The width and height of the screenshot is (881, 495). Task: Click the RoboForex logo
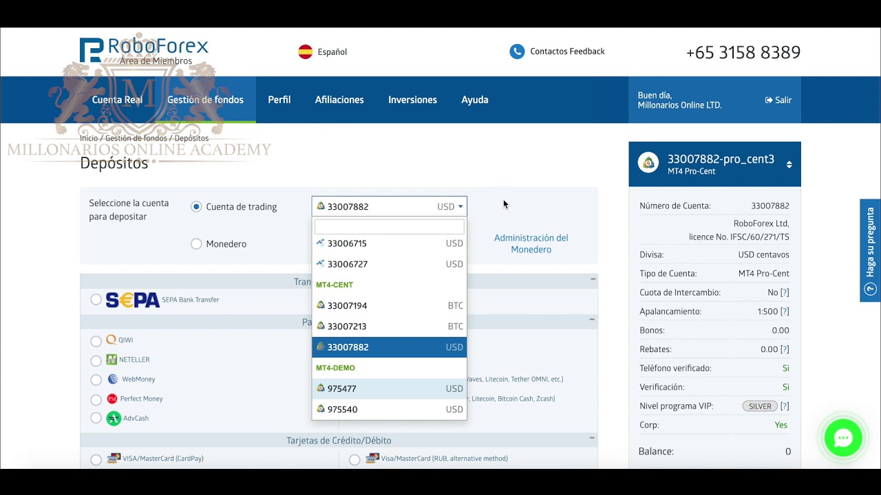click(x=144, y=51)
